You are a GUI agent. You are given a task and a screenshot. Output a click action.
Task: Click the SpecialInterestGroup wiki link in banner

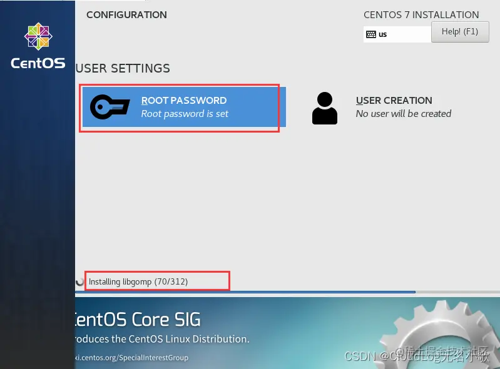pos(131,358)
